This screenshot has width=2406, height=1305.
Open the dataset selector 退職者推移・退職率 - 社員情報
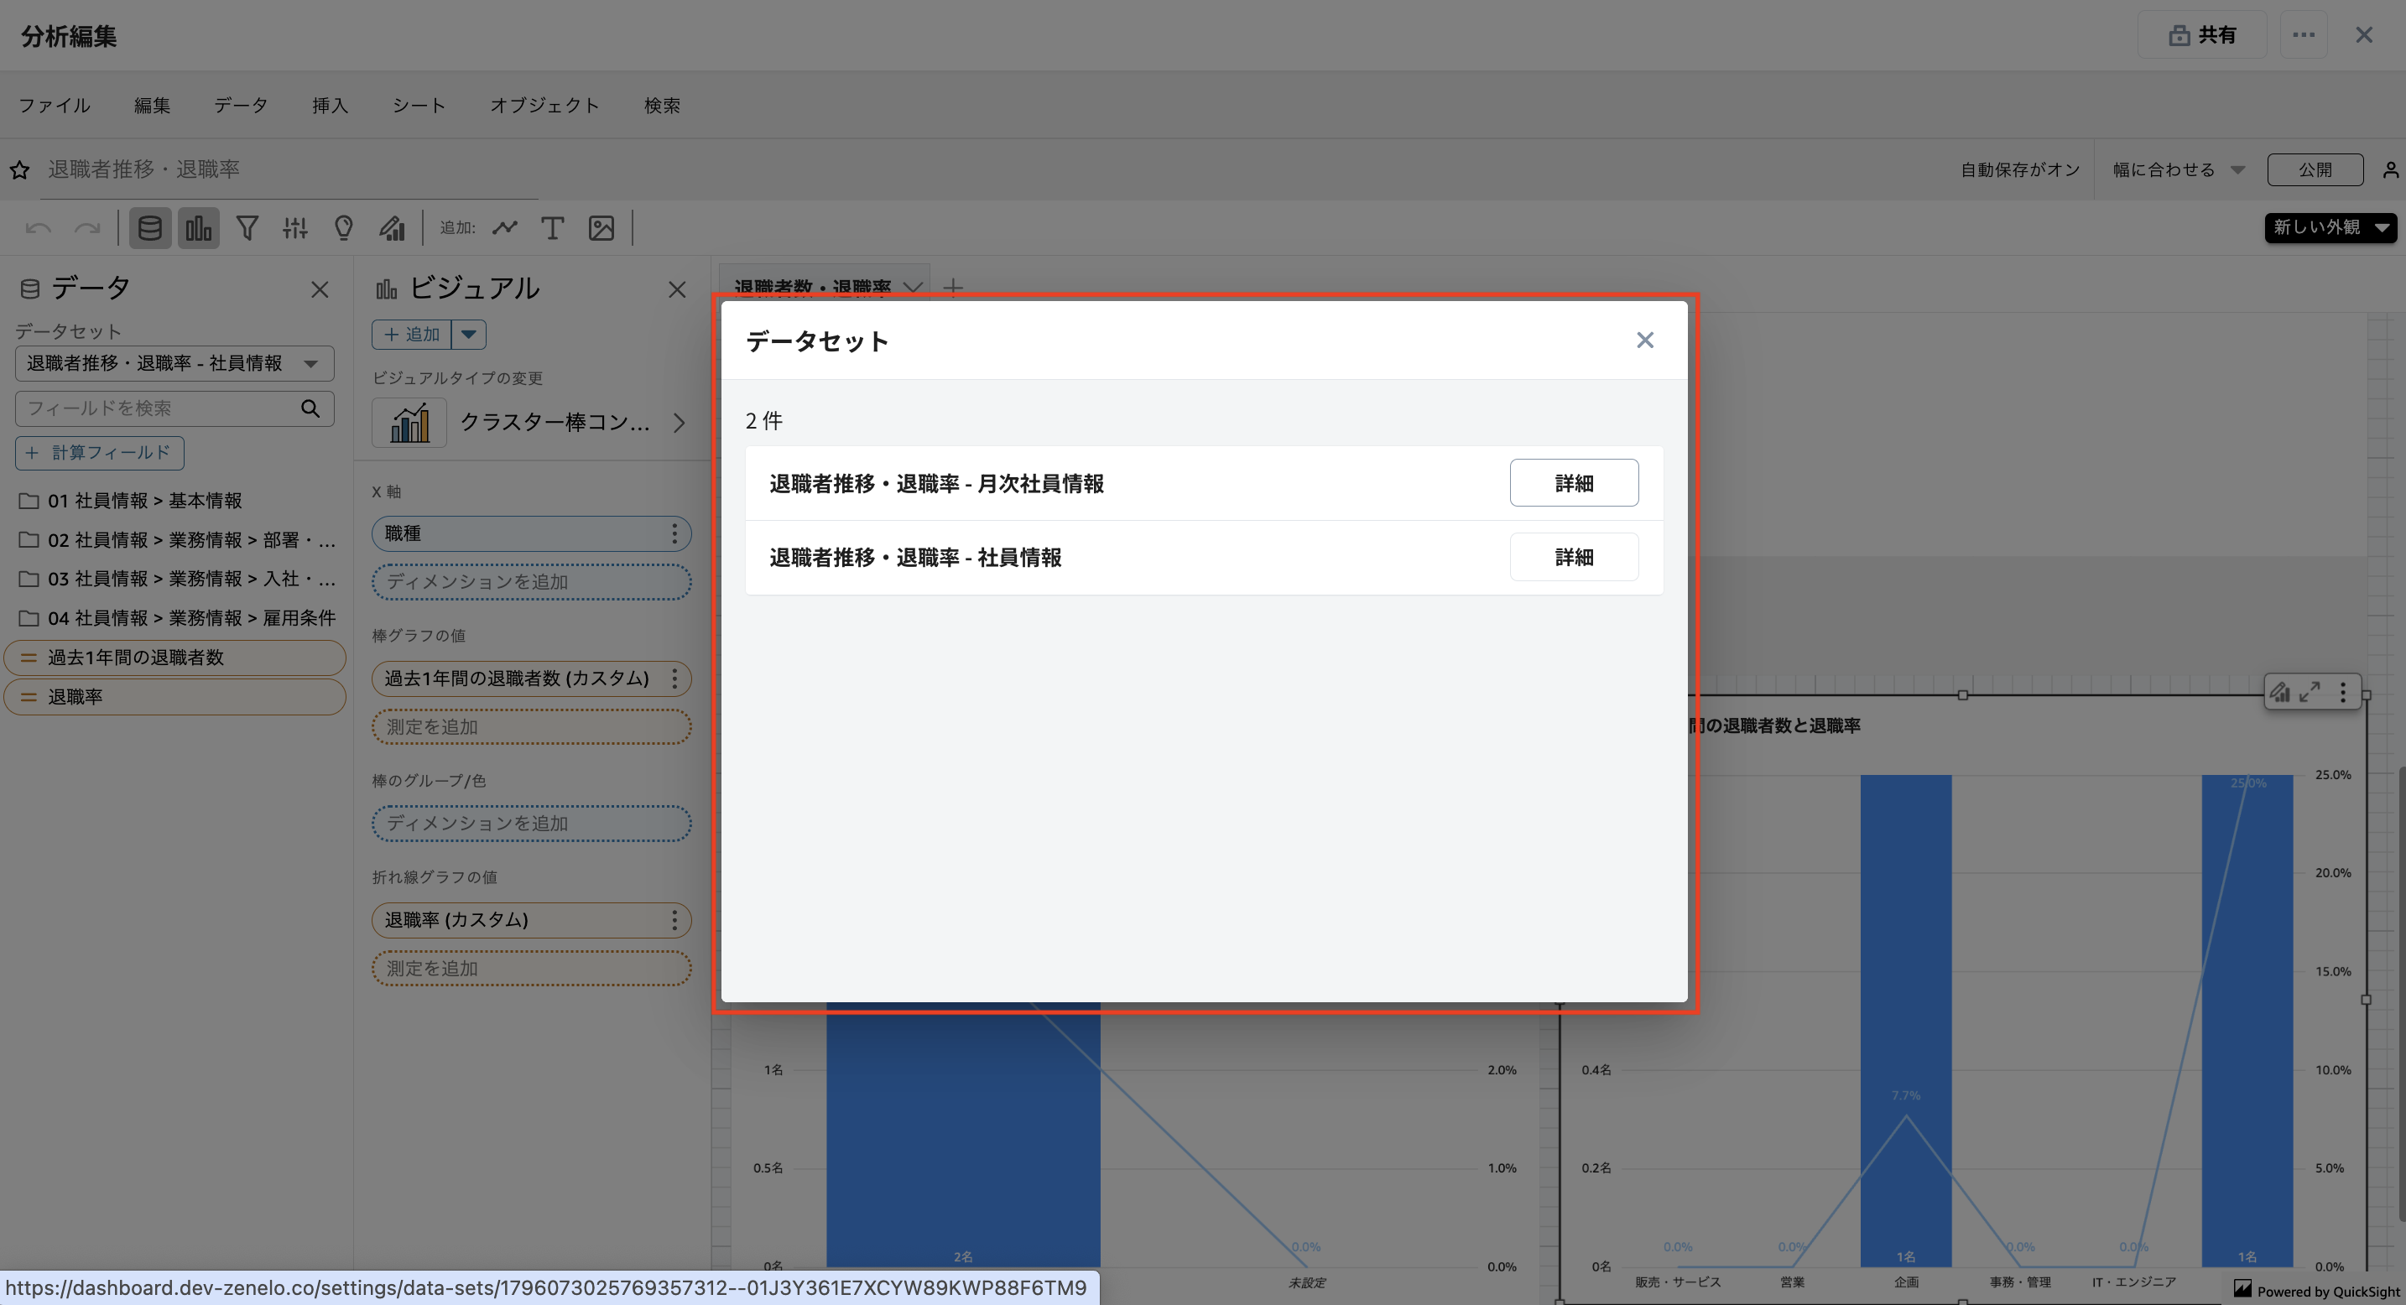(x=174, y=363)
